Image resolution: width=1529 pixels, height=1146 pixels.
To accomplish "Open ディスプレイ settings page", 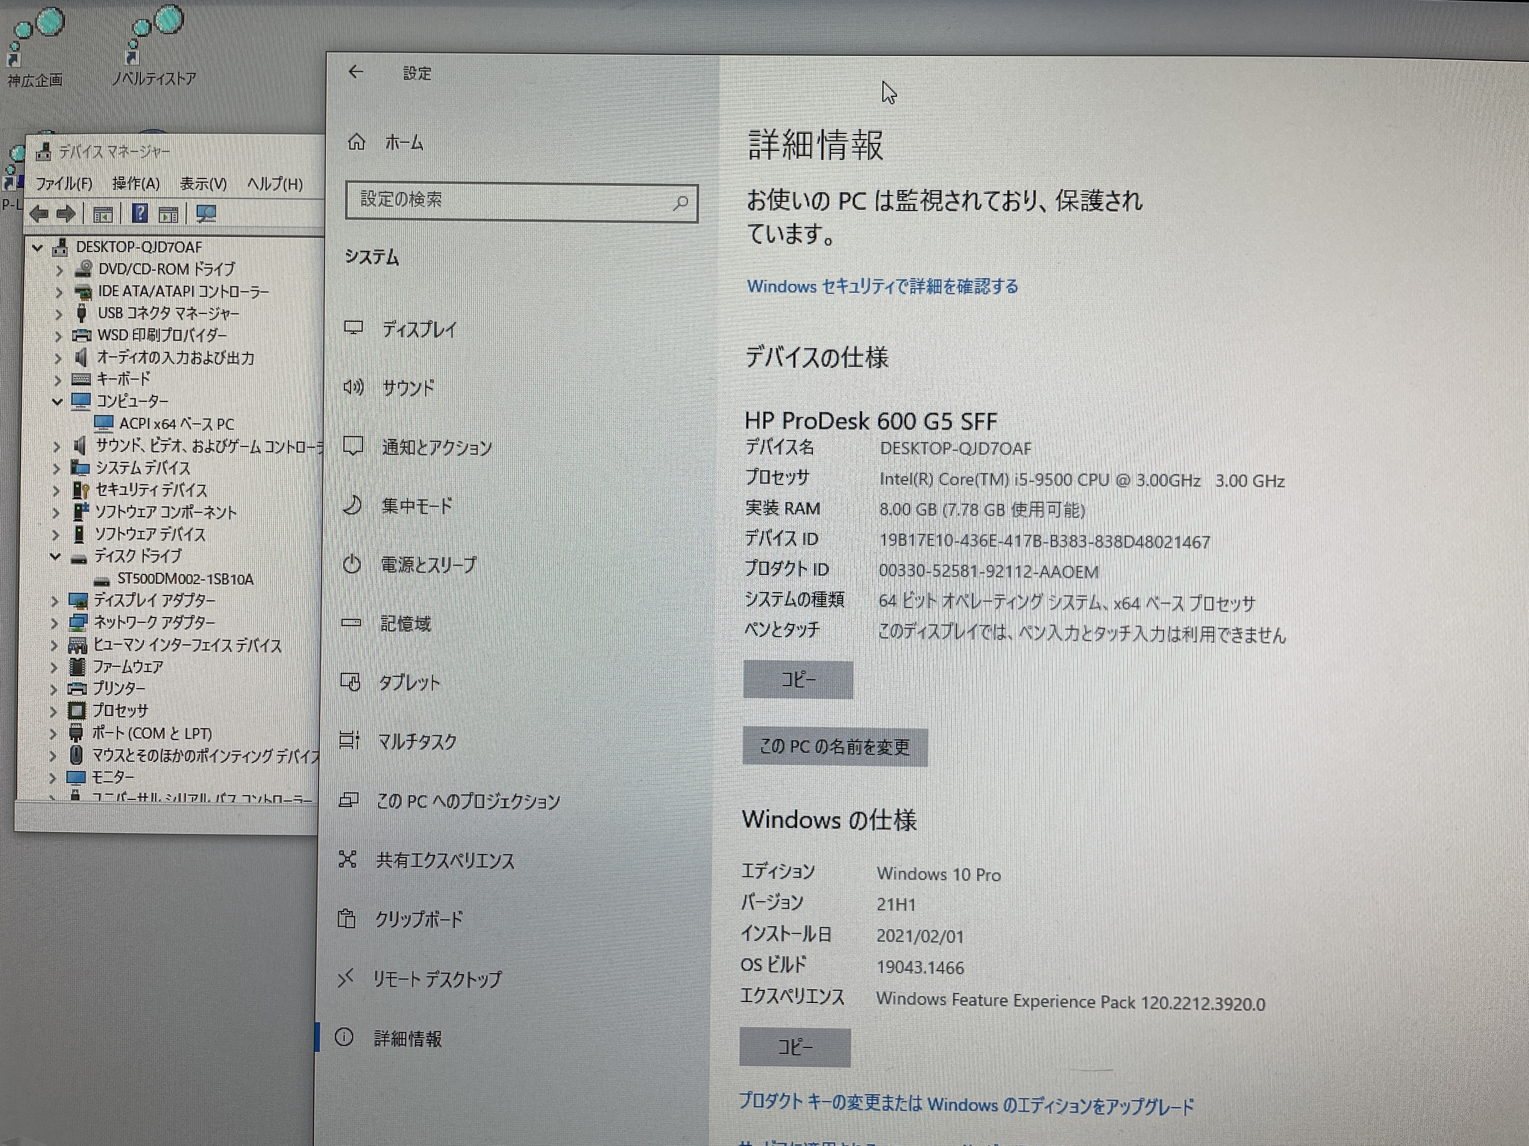I will [419, 329].
